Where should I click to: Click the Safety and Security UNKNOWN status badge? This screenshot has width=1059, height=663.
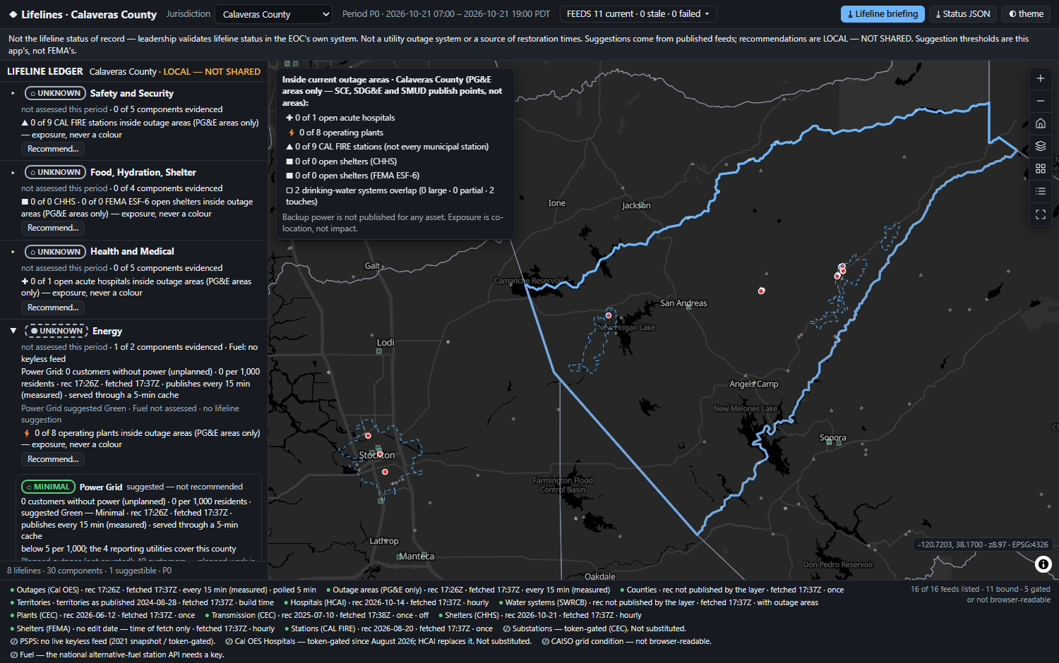(x=55, y=93)
